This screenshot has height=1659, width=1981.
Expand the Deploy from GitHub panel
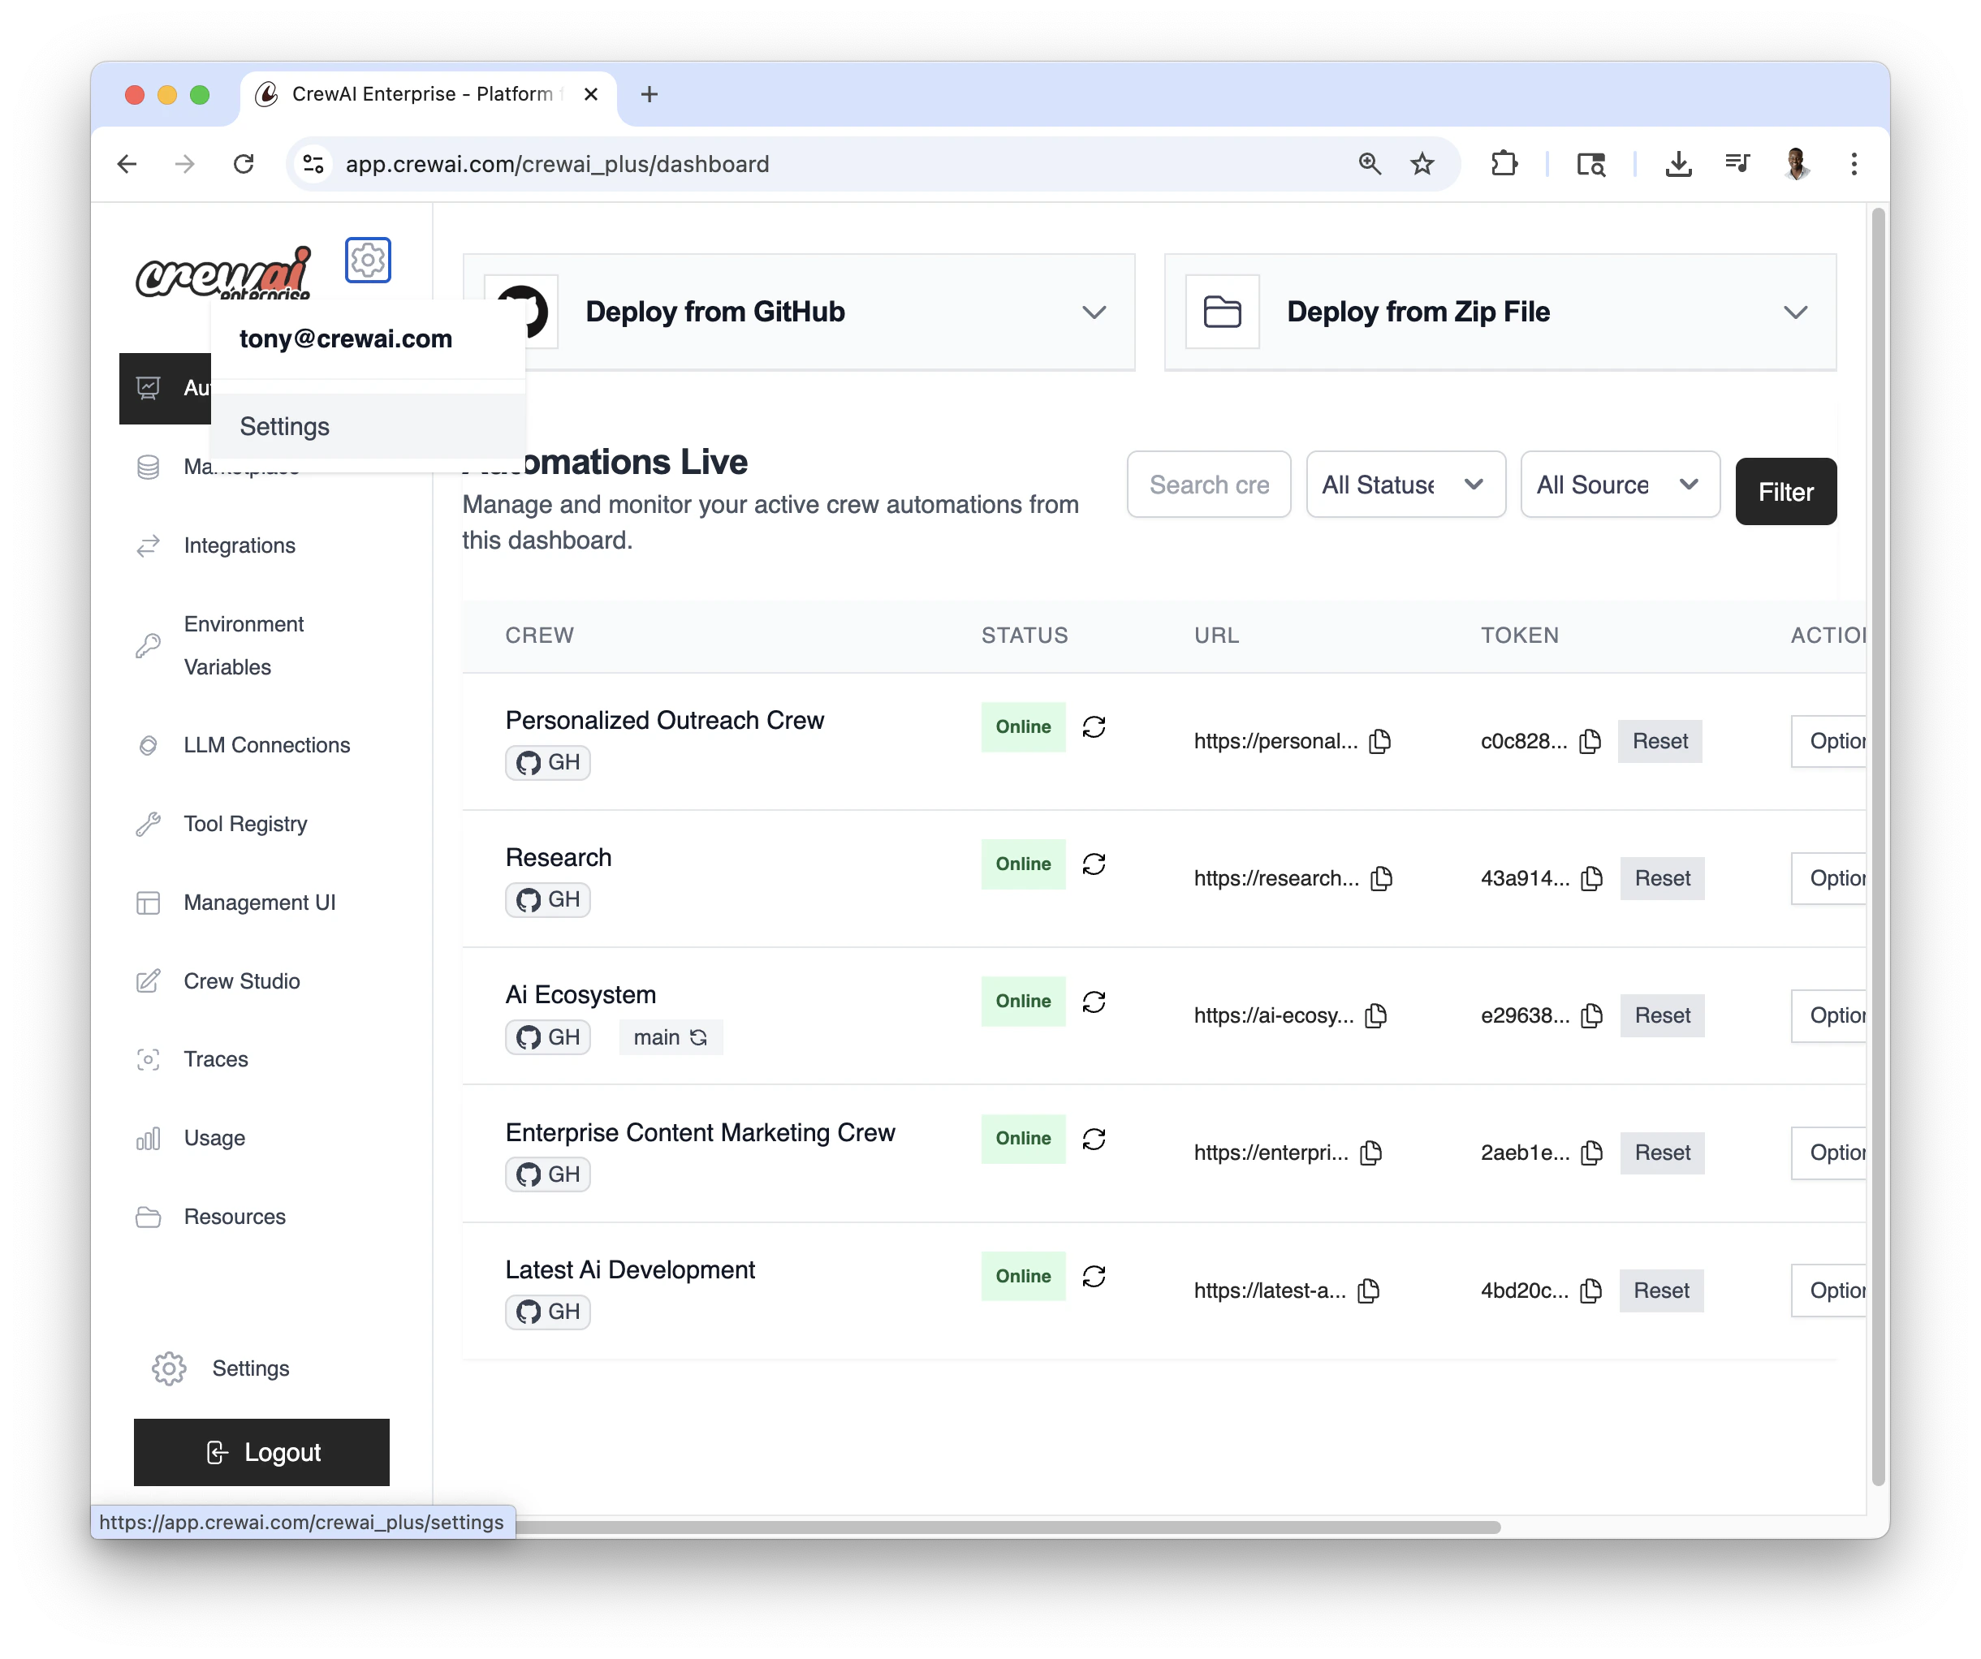pos(1094,311)
